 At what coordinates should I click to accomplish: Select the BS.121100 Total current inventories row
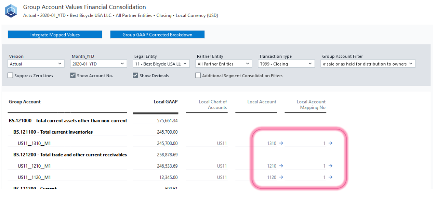point(53,132)
